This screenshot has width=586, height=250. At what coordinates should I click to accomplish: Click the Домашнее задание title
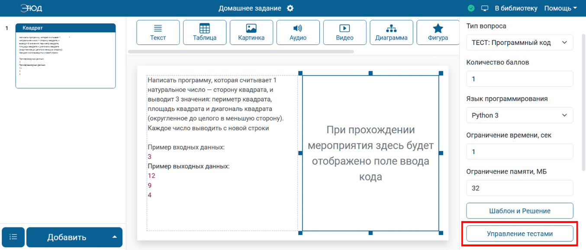250,8
